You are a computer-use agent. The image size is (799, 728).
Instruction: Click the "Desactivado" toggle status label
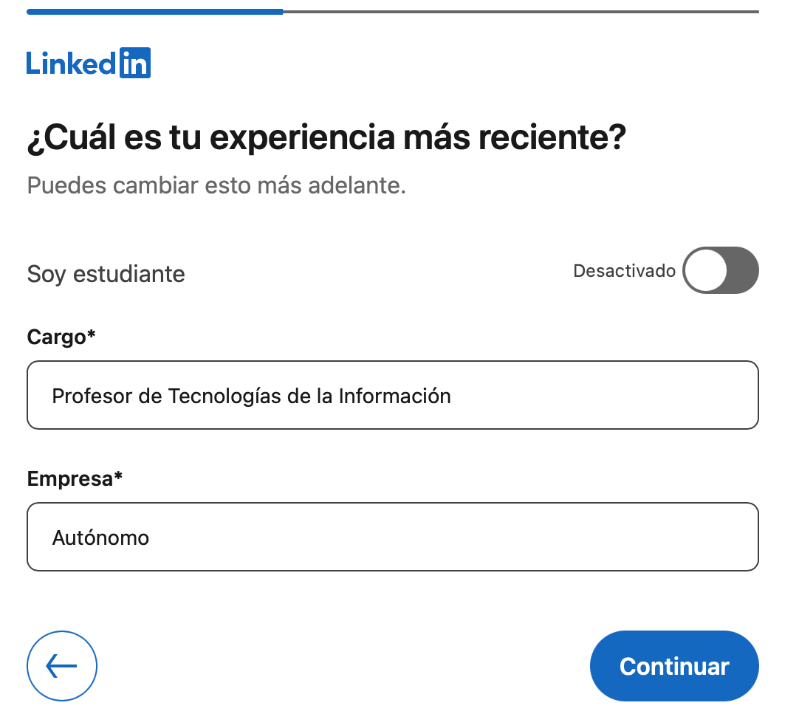click(624, 271)
